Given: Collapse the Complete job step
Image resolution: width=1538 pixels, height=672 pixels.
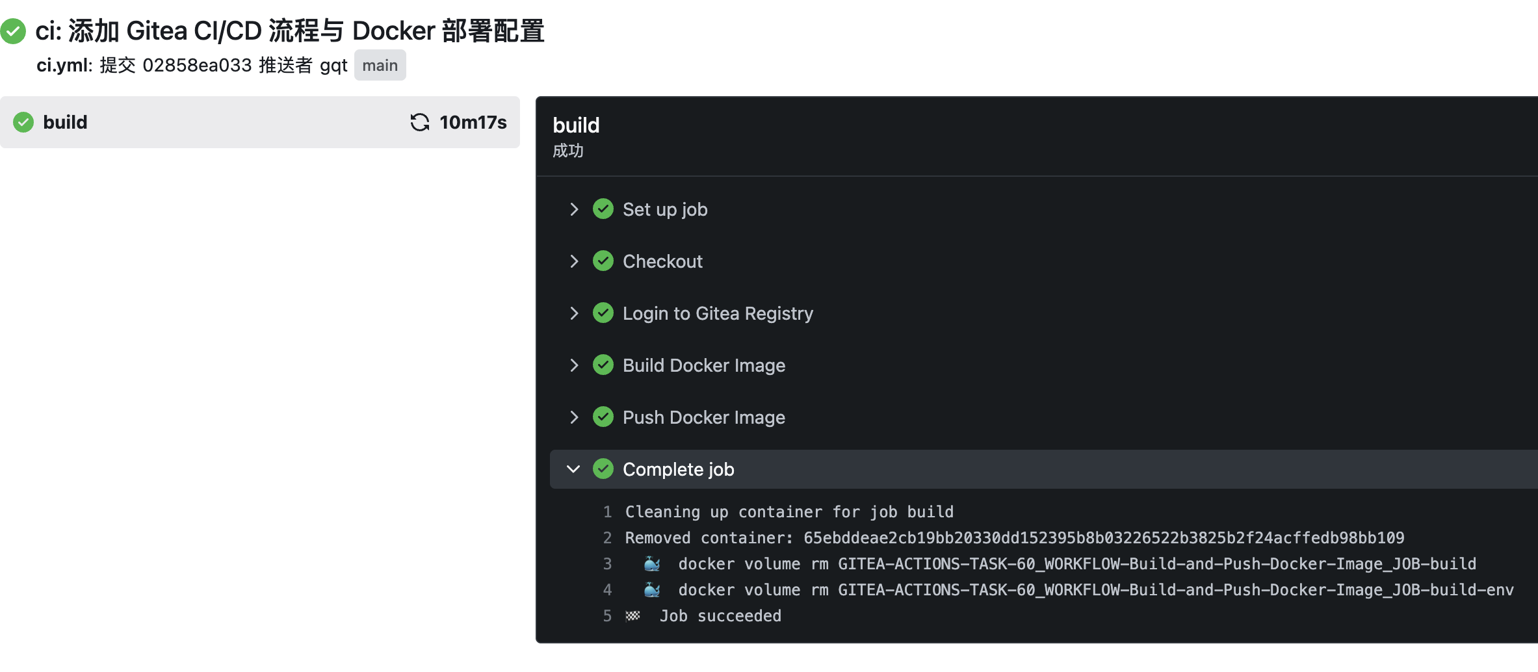Looking at the screenshot, I should click(x=573, y=469).
